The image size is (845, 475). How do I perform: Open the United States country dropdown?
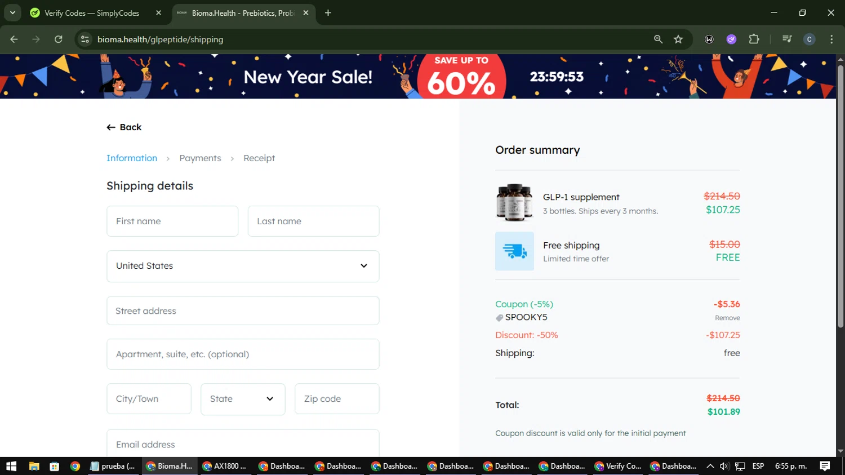243,266
